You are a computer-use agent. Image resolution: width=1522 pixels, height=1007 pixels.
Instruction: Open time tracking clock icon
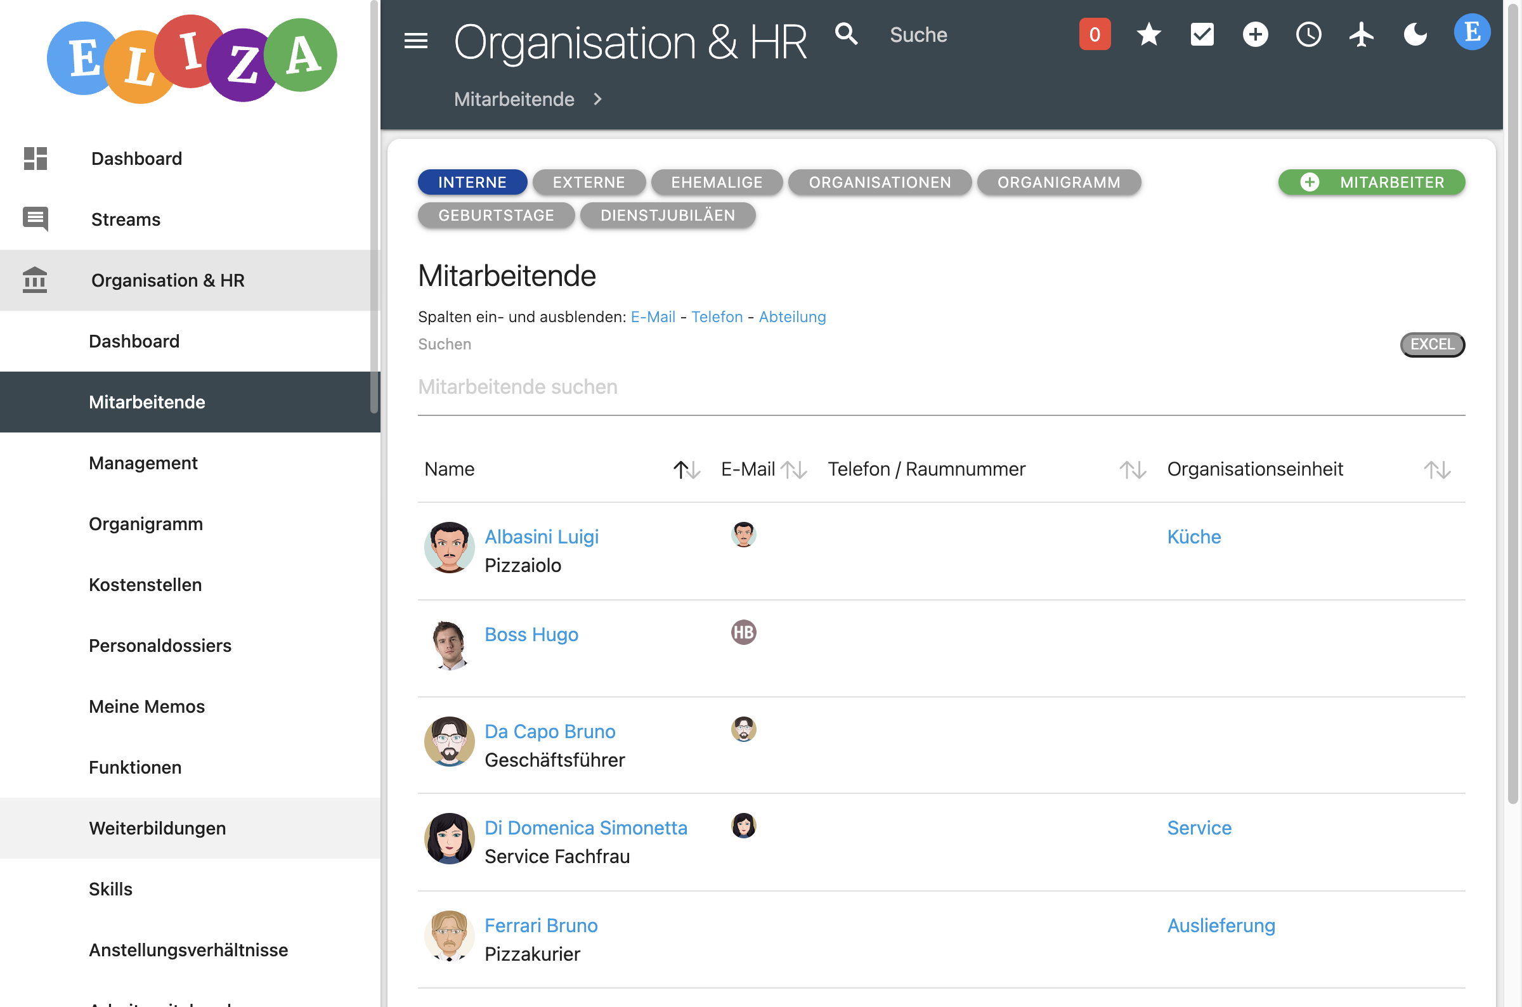coord(1308,35)
